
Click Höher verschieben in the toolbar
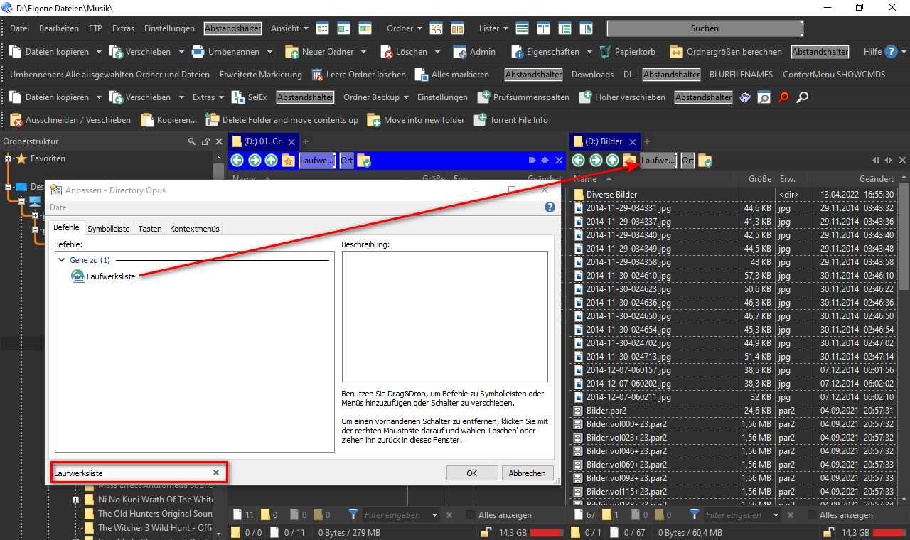(x=622, y=97)
